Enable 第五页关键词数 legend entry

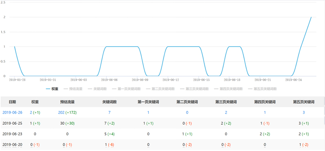pos(262,89)
